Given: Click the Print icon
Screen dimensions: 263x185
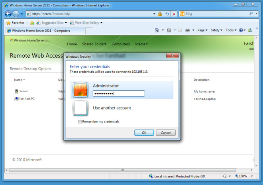Looking at the screenshot, I should (188, 30).
